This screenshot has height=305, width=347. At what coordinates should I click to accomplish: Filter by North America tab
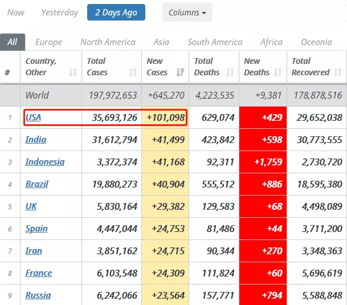pos(108,42)
